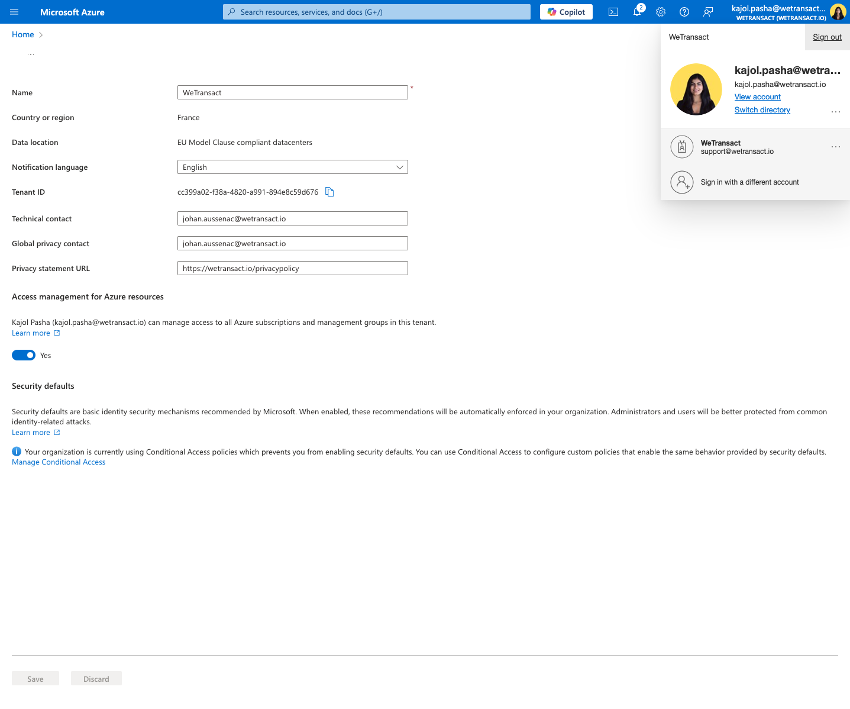
Task: Open Learn more link under Access management
Action: tap(36, 333)
